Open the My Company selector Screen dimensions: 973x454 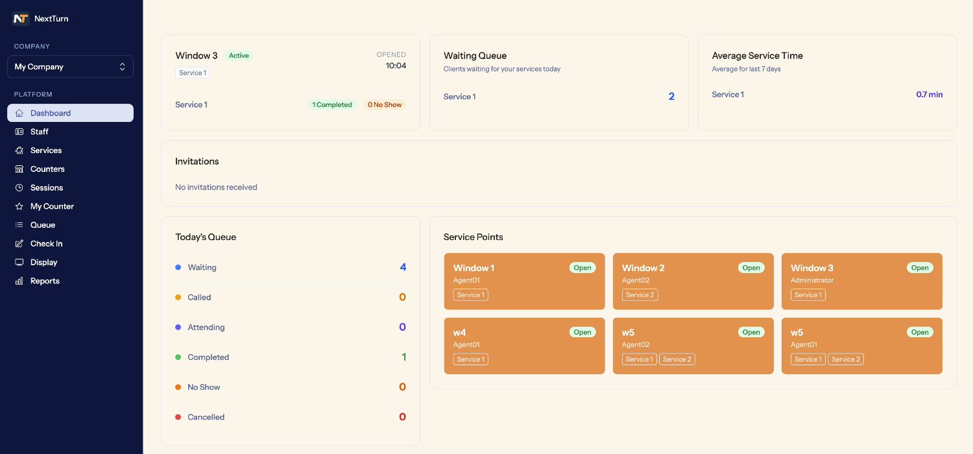70,66
